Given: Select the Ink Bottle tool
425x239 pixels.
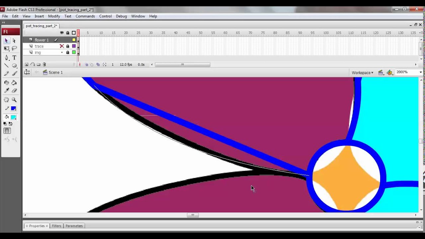Looking at the screenshot, I should [x=6, y=82].
